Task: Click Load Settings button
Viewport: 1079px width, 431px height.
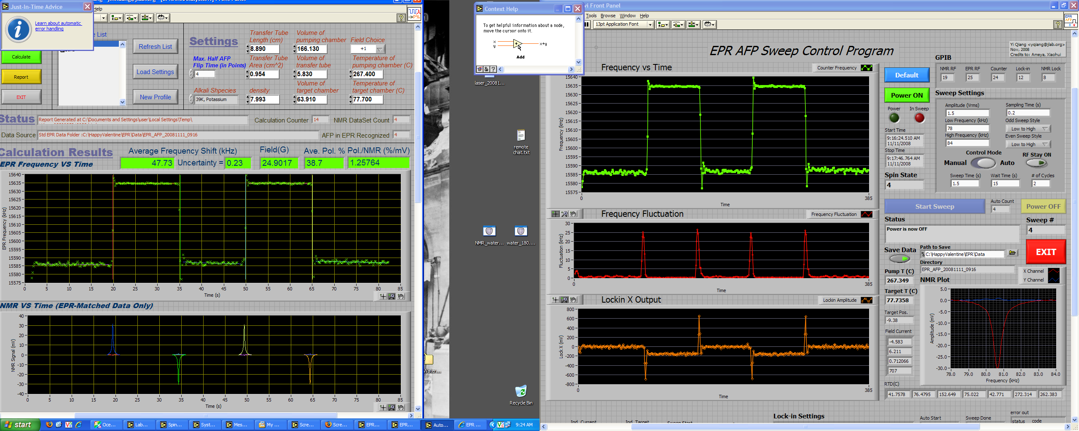Action: (155, 72)
